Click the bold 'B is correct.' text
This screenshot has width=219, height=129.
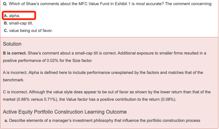coord(15,53)
